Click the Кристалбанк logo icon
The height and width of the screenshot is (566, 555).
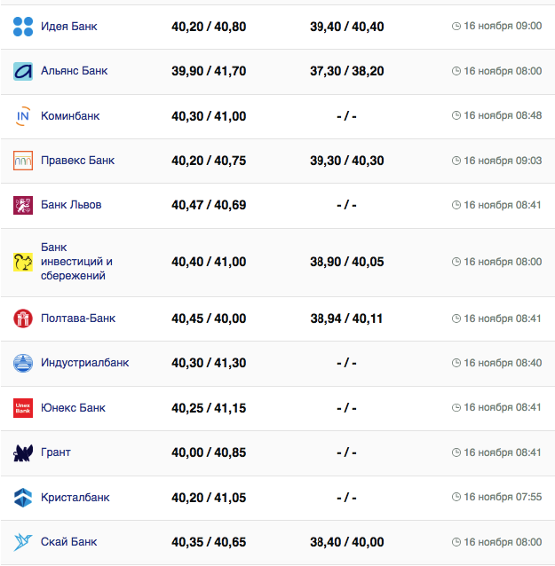[23, 498]
